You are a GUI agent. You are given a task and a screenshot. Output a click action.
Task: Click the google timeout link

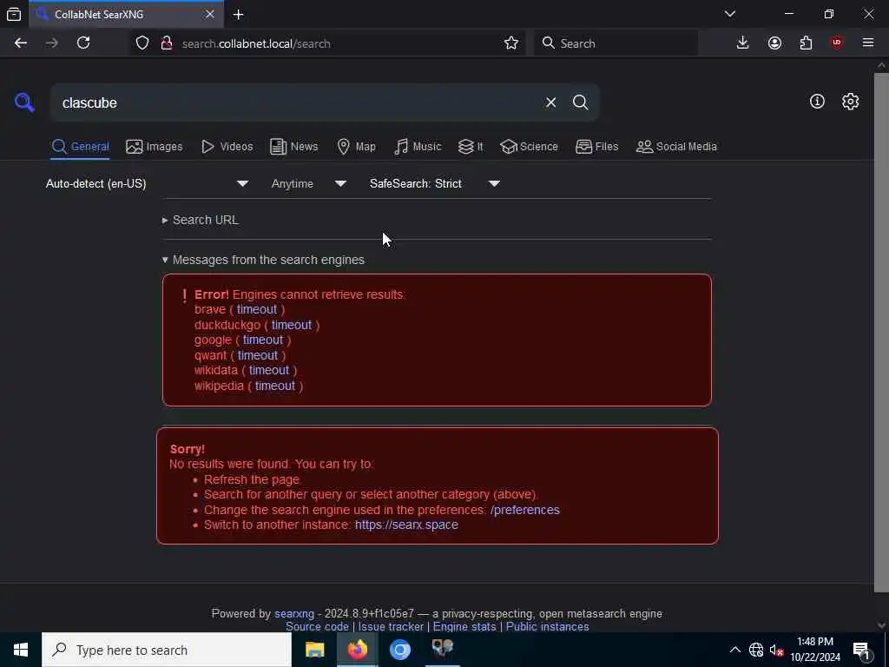tap(263, 340)
